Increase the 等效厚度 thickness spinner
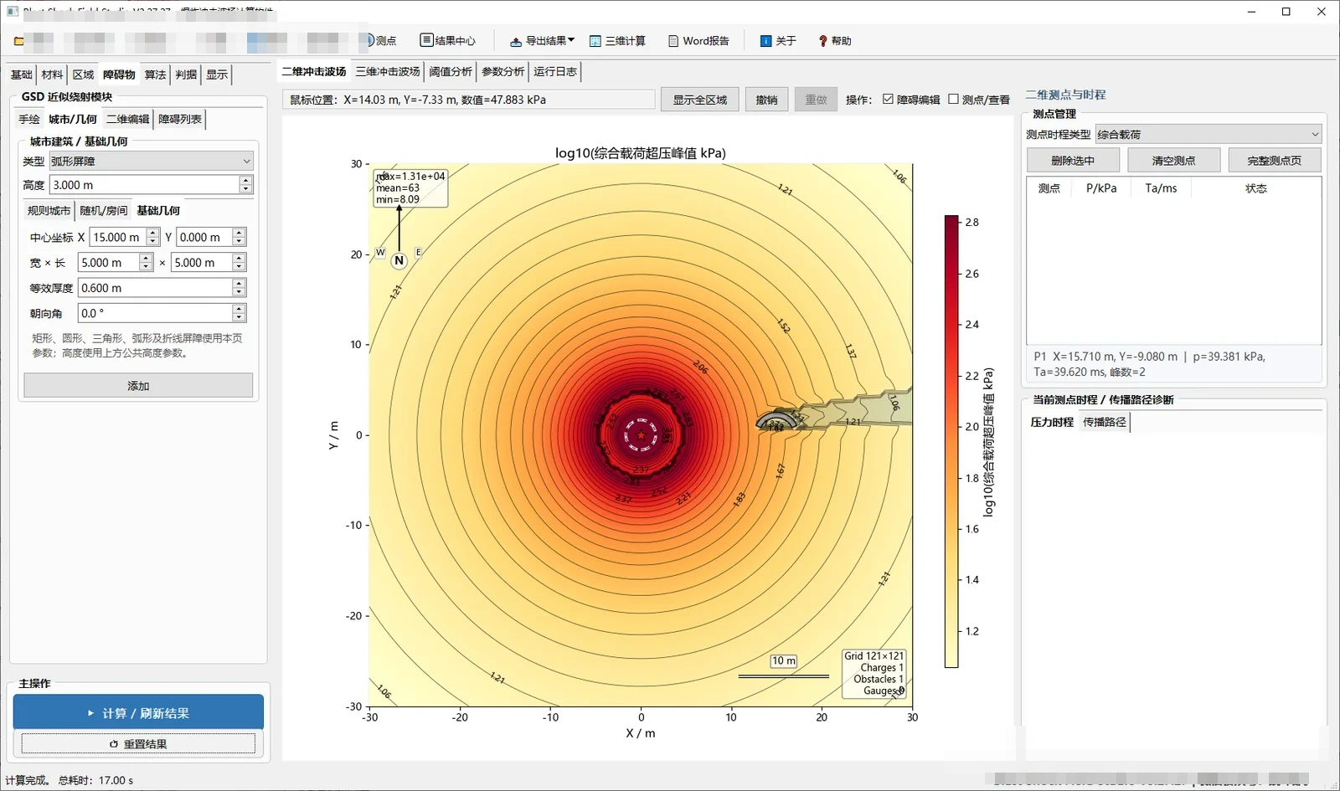 pos(239,283)
